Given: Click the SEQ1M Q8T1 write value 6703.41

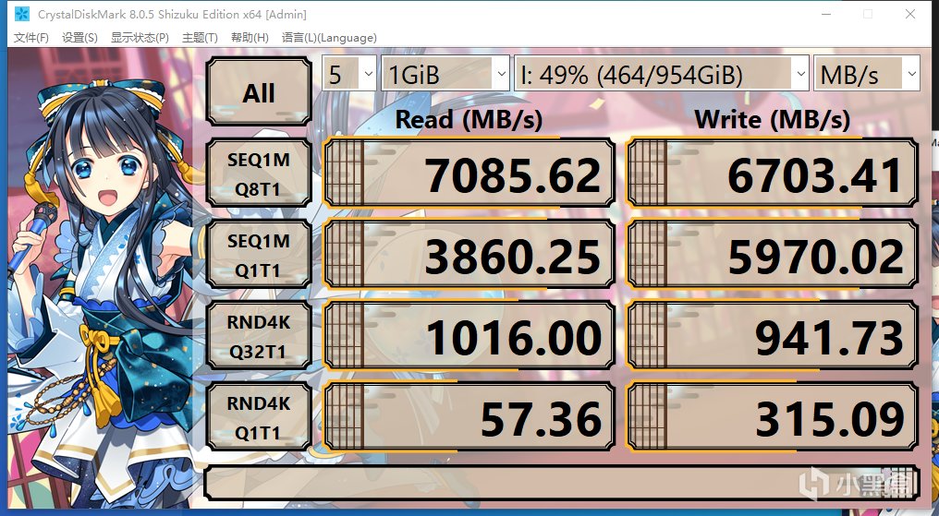Looking at the screenshot, I should tap(773, 174).
